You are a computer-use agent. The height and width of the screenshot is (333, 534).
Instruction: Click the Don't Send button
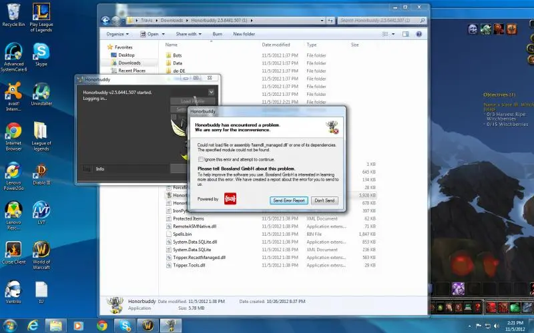[324, 200]
